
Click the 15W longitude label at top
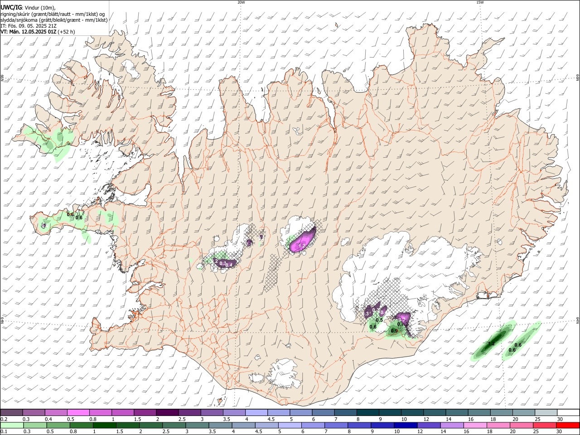click(480, 2)
